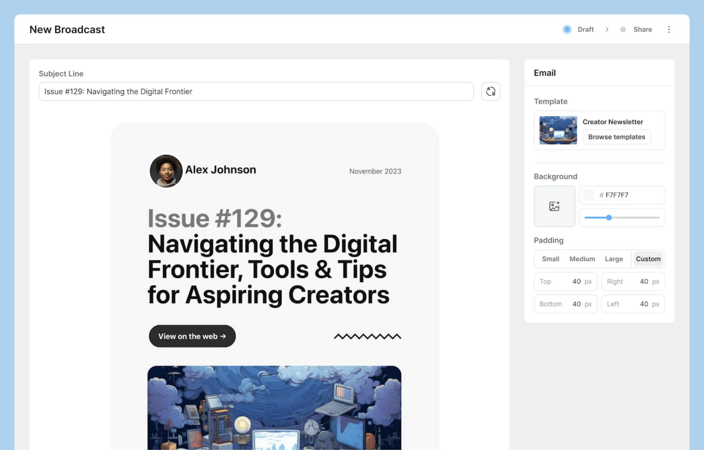This screenshot has width=704, height=450.
Task: Click the A/B test icon beside subject line
Action: (x=490, y=91)
